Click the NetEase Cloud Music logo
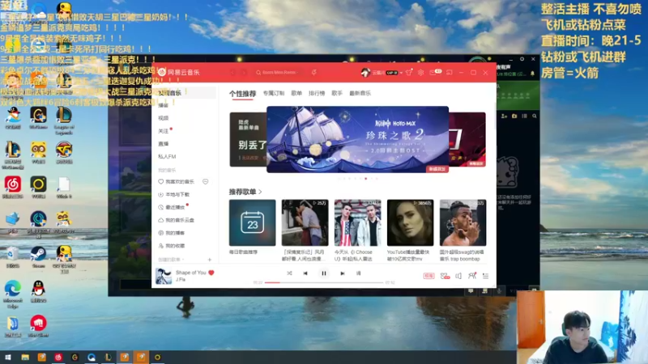The image size is (648, 364). (x=179, y=72)
